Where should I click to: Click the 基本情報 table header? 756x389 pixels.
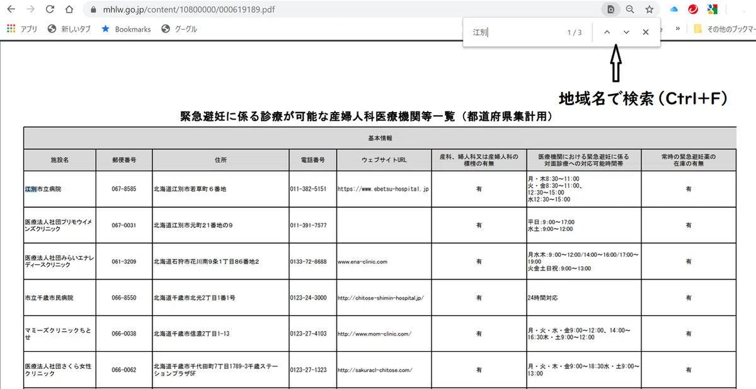381,137
